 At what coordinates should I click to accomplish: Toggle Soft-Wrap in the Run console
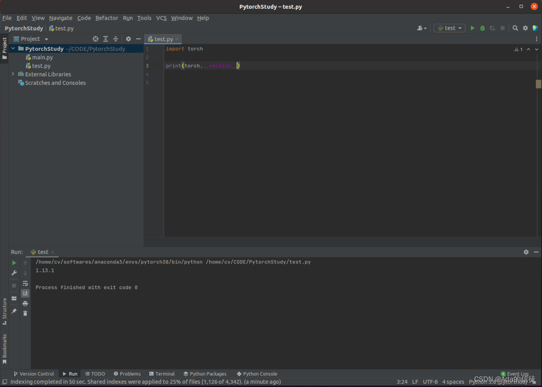25,283
